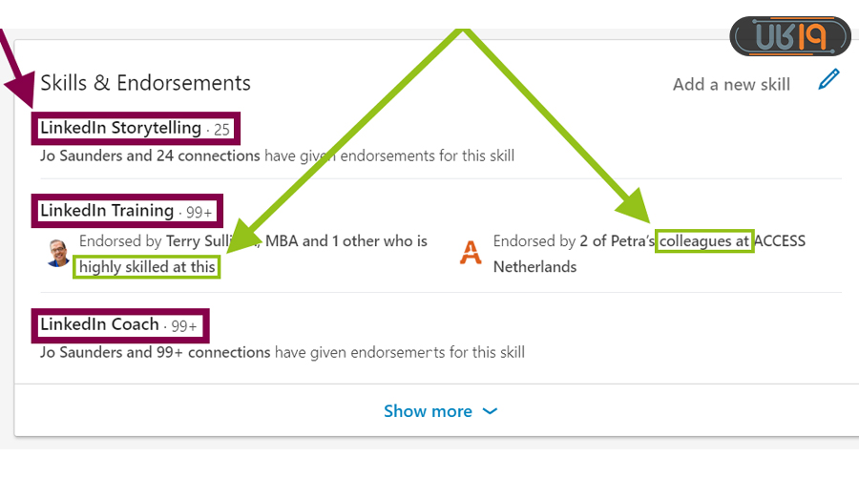Click the ACCESS Netherlands orange logo
Screen dimensions: 859x477
coord(471,253)
